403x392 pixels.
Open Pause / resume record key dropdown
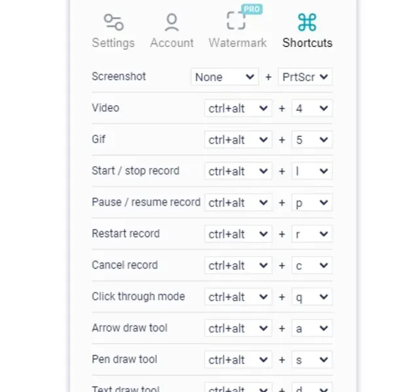tap(311, 203)
